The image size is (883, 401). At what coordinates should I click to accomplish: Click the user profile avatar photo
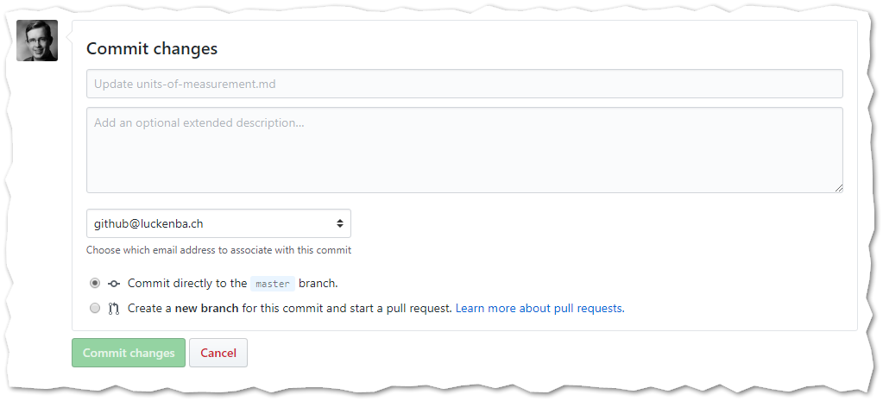coord(37,41)
